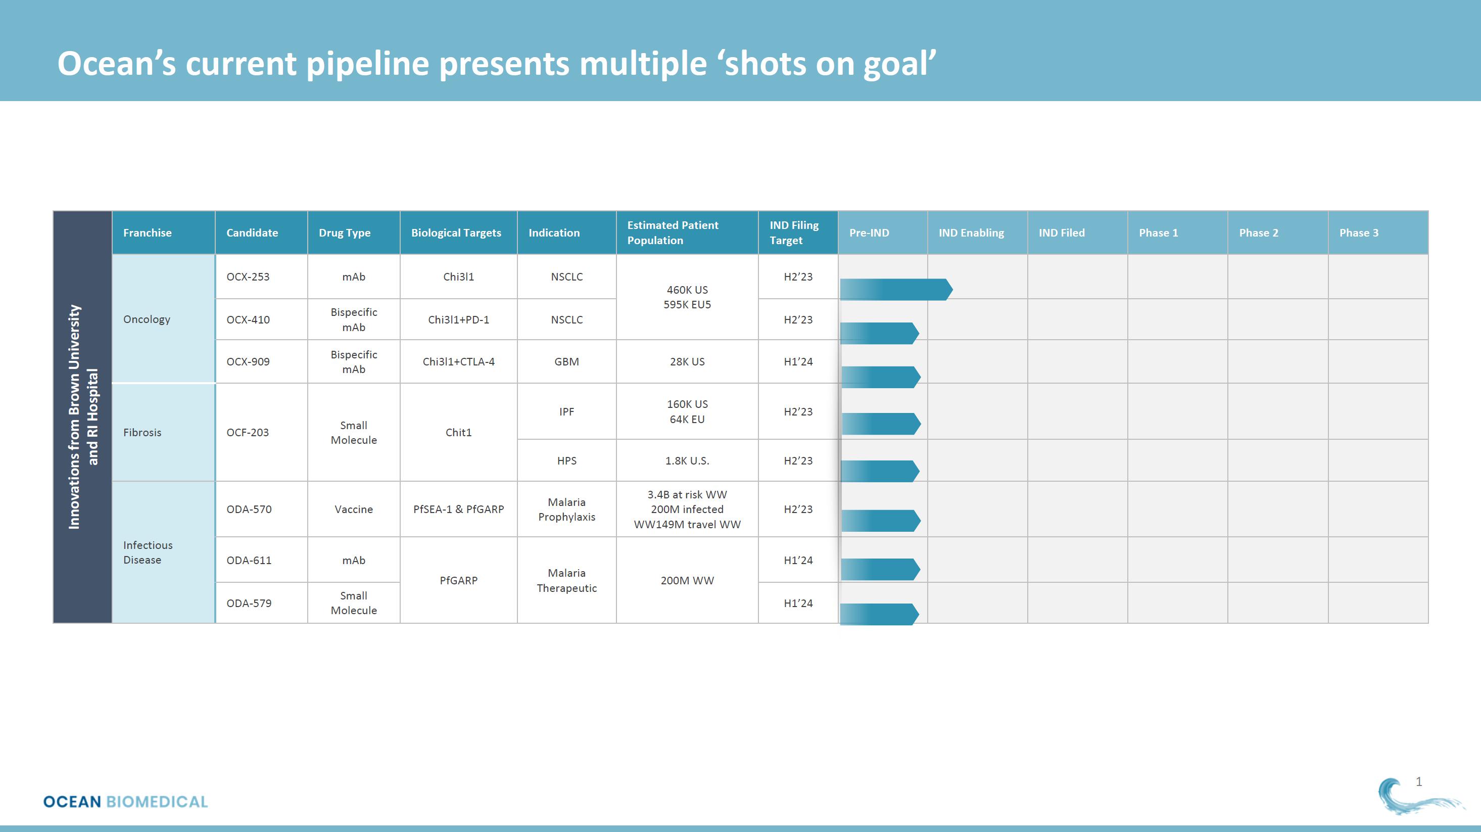Viewport: 1481px width, 832px height.
Task: Click the ODA-570 vaccine progress arrow
Action: 880,521
